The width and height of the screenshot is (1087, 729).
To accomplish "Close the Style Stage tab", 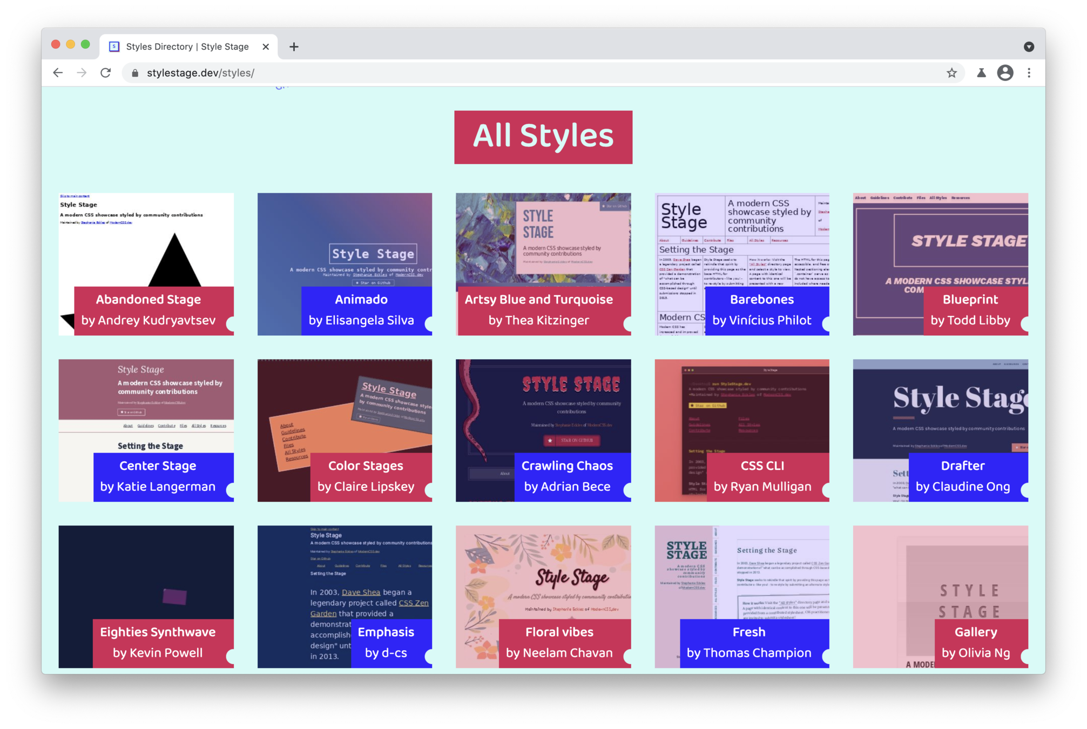I will (x=266, y=47).
